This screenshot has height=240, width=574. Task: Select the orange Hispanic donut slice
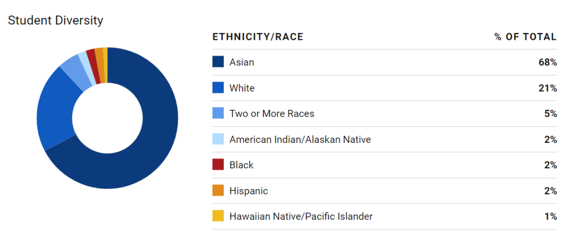(100, 65)
